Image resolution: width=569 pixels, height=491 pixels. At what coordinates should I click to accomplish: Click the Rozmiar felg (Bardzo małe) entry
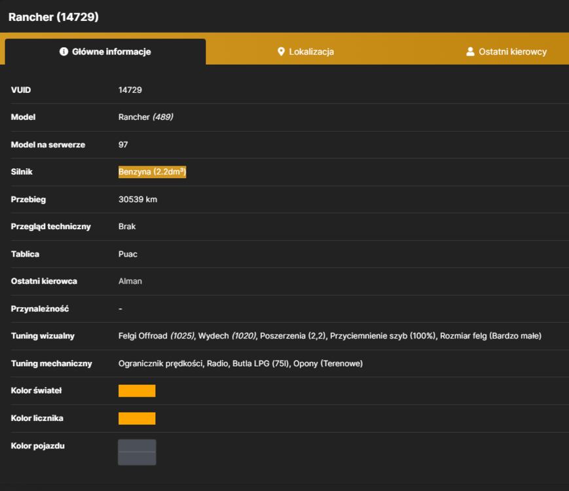[490, 336]
